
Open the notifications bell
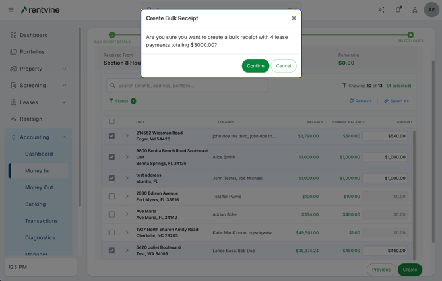(398, 10)
